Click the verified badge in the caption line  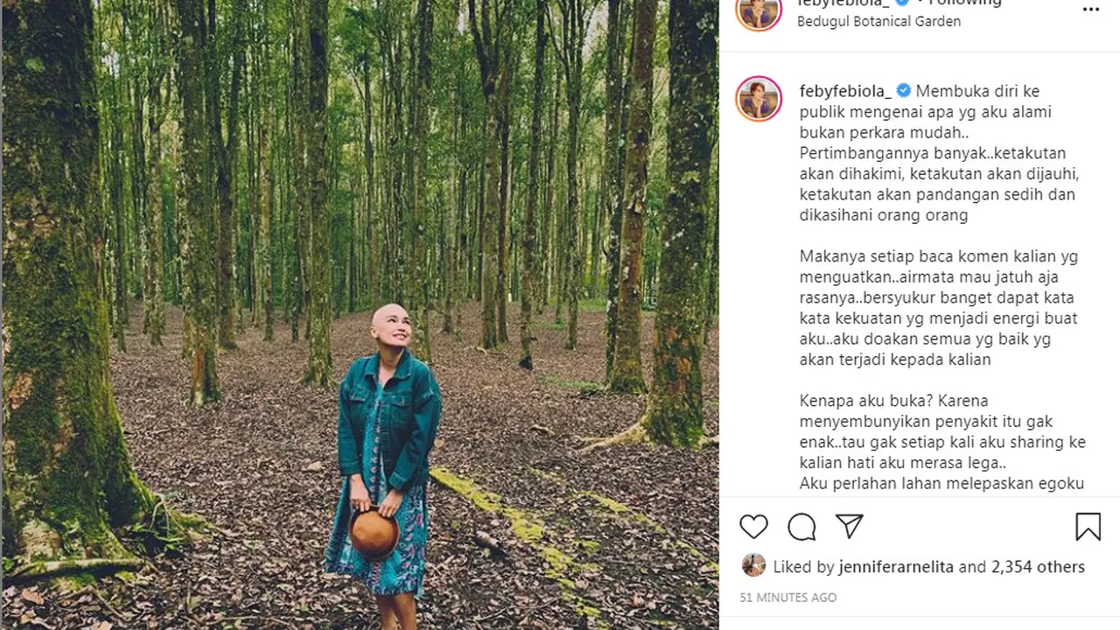903,90
